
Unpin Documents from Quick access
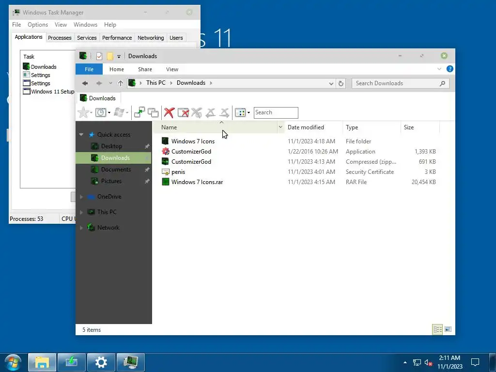point(147,170)
